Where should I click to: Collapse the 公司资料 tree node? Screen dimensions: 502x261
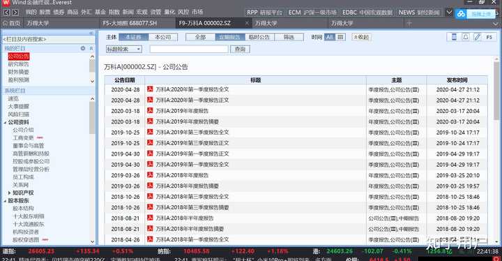point(5,122)
